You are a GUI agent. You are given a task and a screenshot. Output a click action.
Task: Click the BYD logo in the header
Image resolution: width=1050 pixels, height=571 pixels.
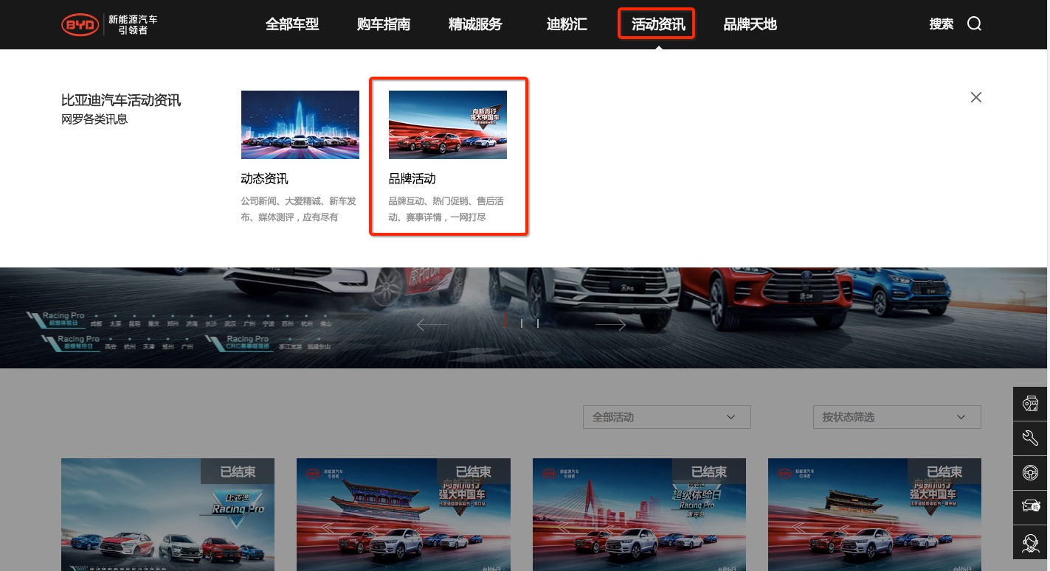(x=80, y=24)
